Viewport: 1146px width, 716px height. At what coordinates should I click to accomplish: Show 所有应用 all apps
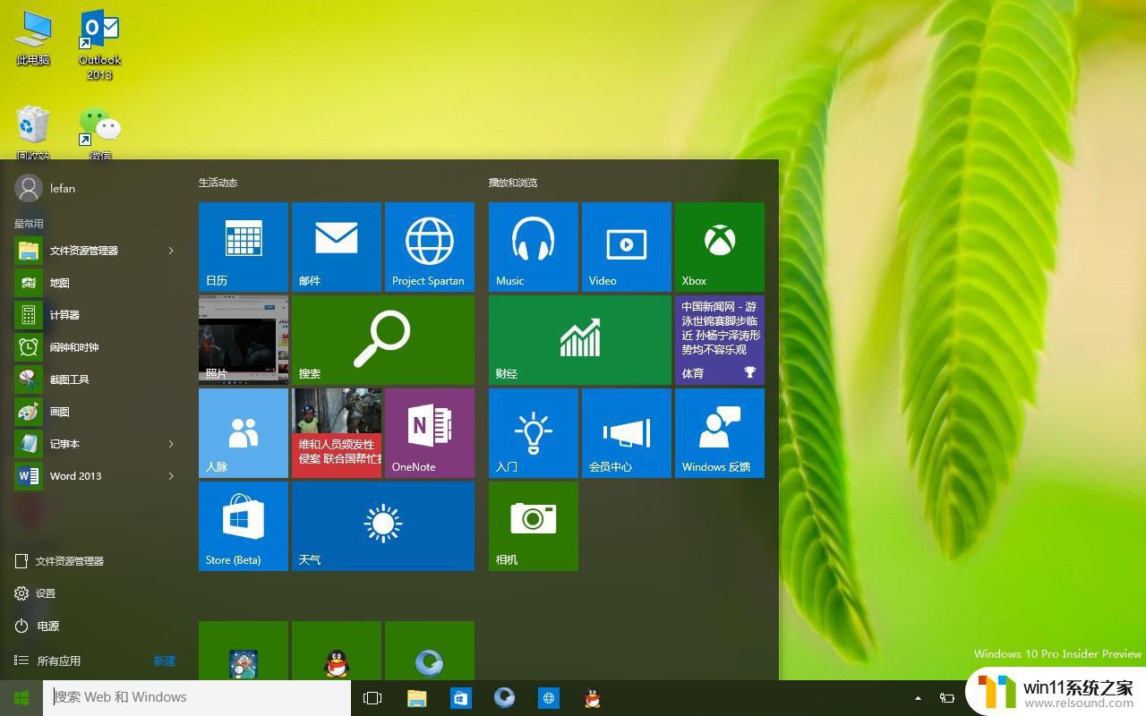click(48, 661)
